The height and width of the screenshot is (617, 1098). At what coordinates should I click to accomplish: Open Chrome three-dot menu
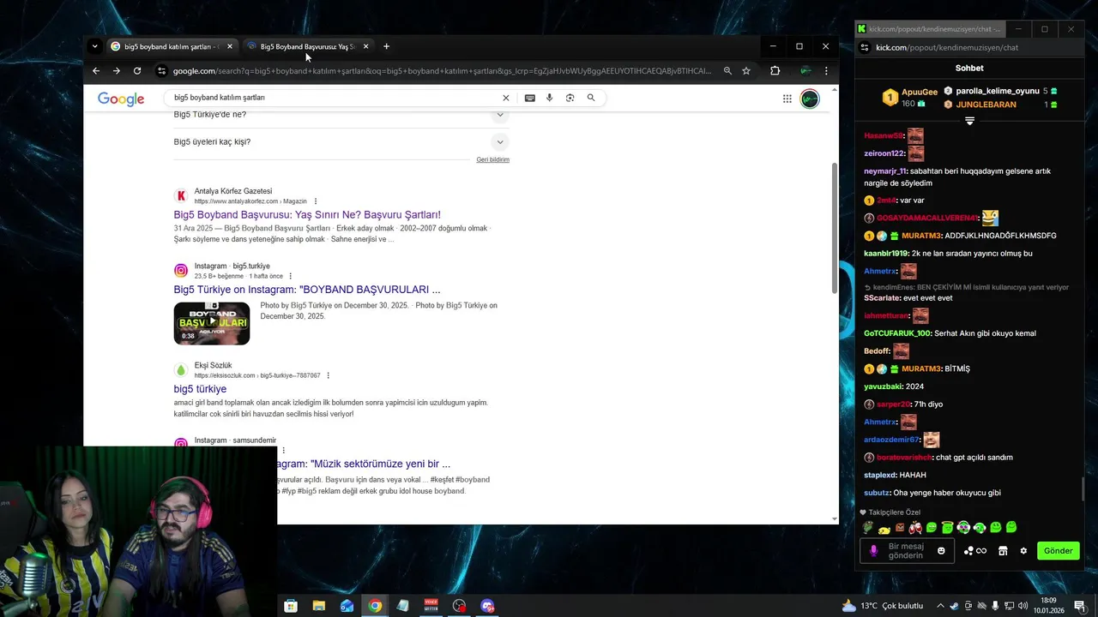(x=826, y=71)
